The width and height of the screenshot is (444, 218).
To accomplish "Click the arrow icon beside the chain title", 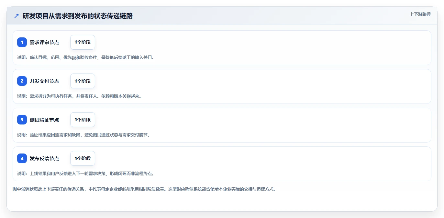I will (x=17, y=16).
